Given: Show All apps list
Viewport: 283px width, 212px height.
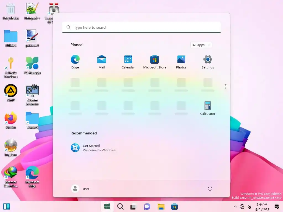Looking at the screenshot, I should point(201,45).
